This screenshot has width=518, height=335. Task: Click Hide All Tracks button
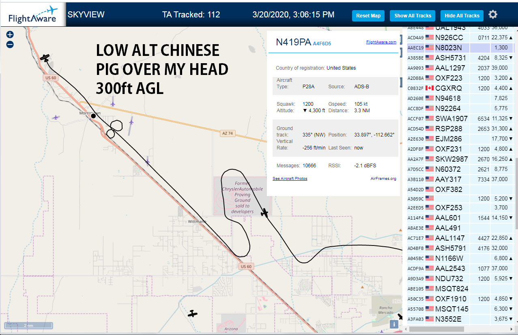pyautogui.click(x=462, y=16)
